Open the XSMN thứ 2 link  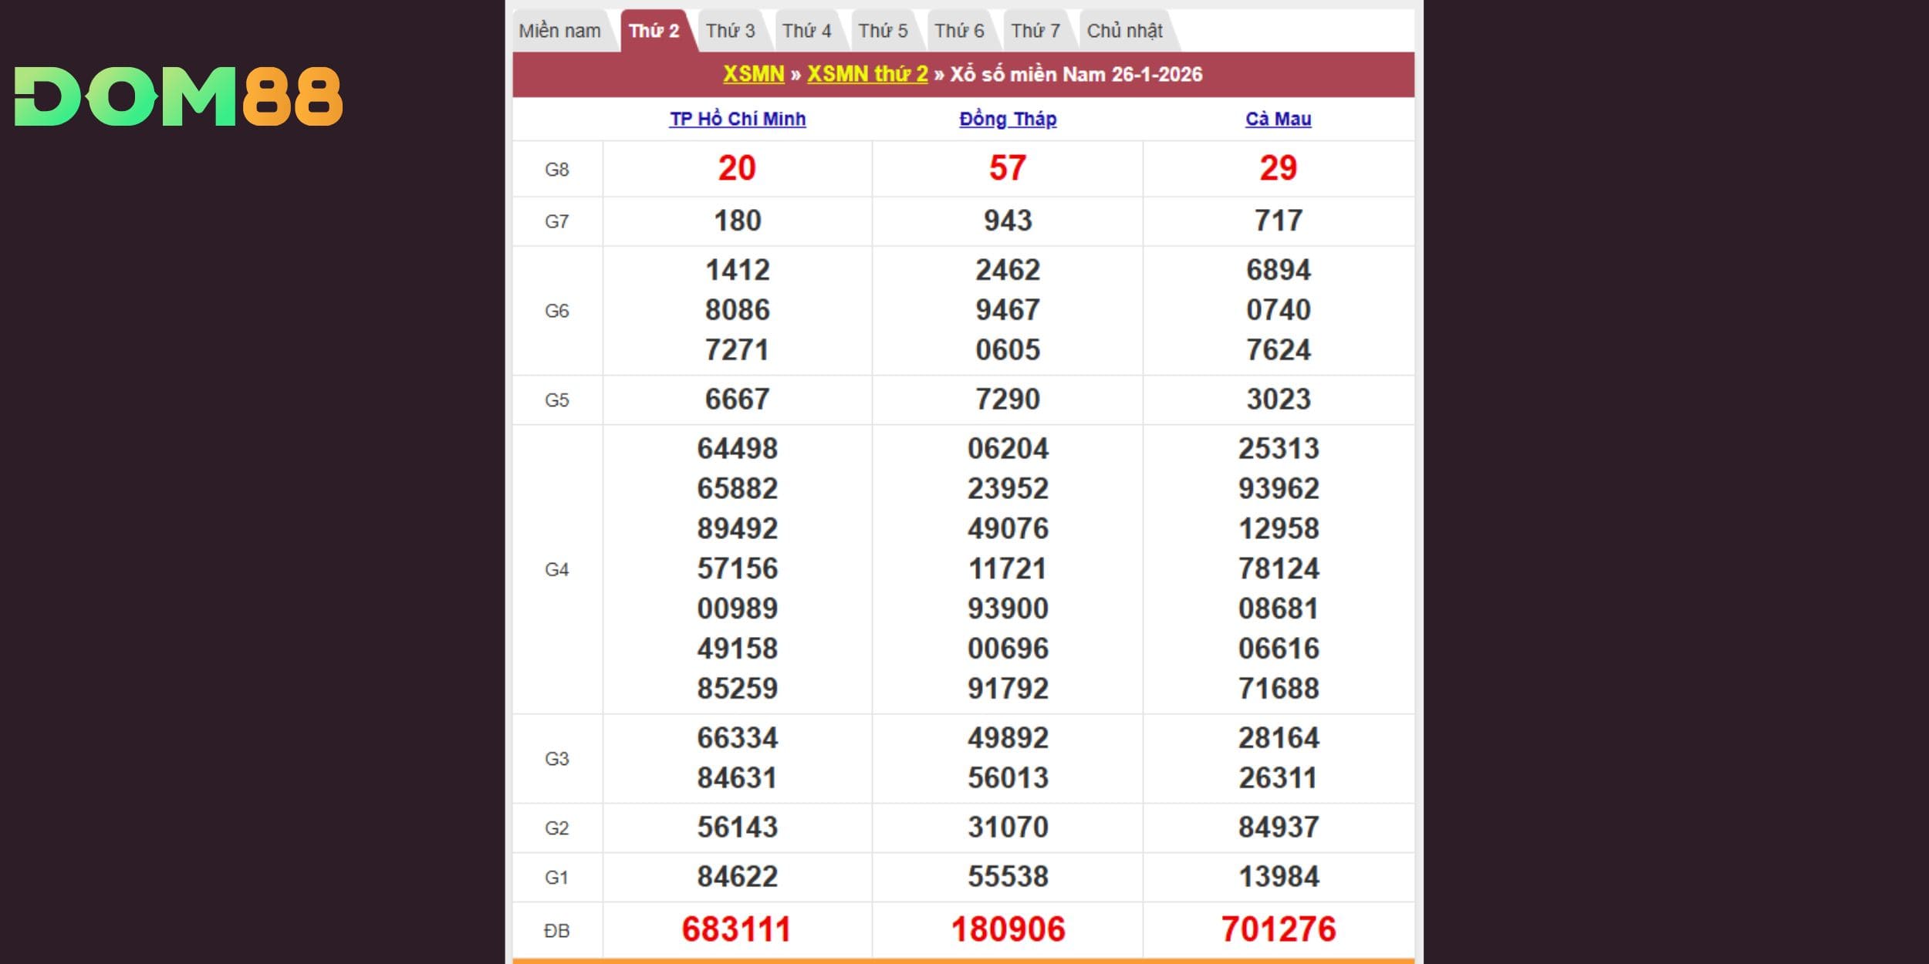click(867, 74)
